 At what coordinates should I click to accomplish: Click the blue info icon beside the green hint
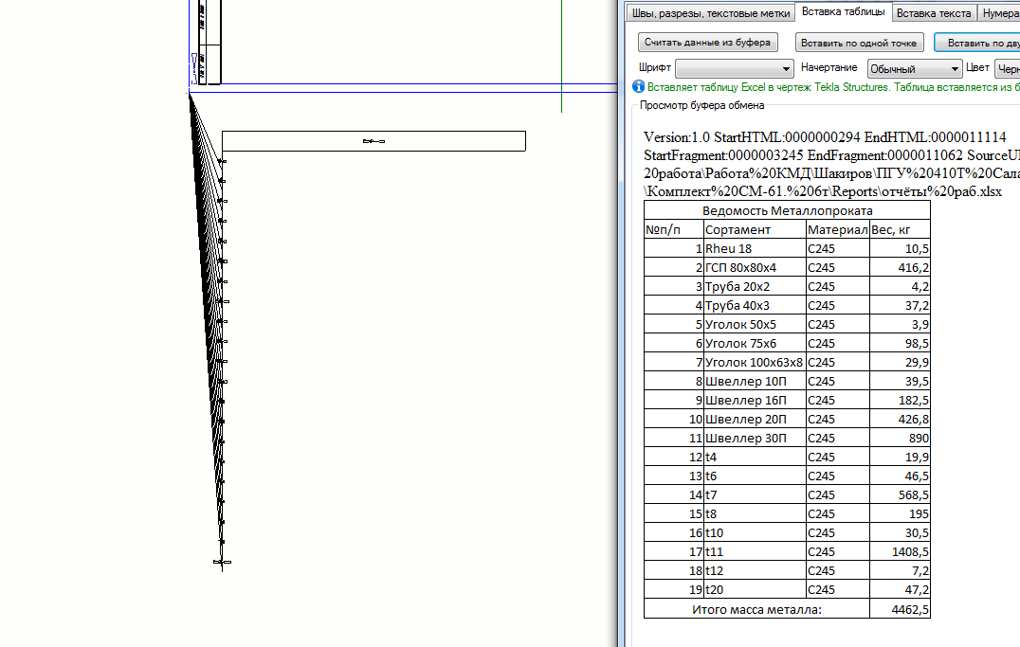point(638,86)
